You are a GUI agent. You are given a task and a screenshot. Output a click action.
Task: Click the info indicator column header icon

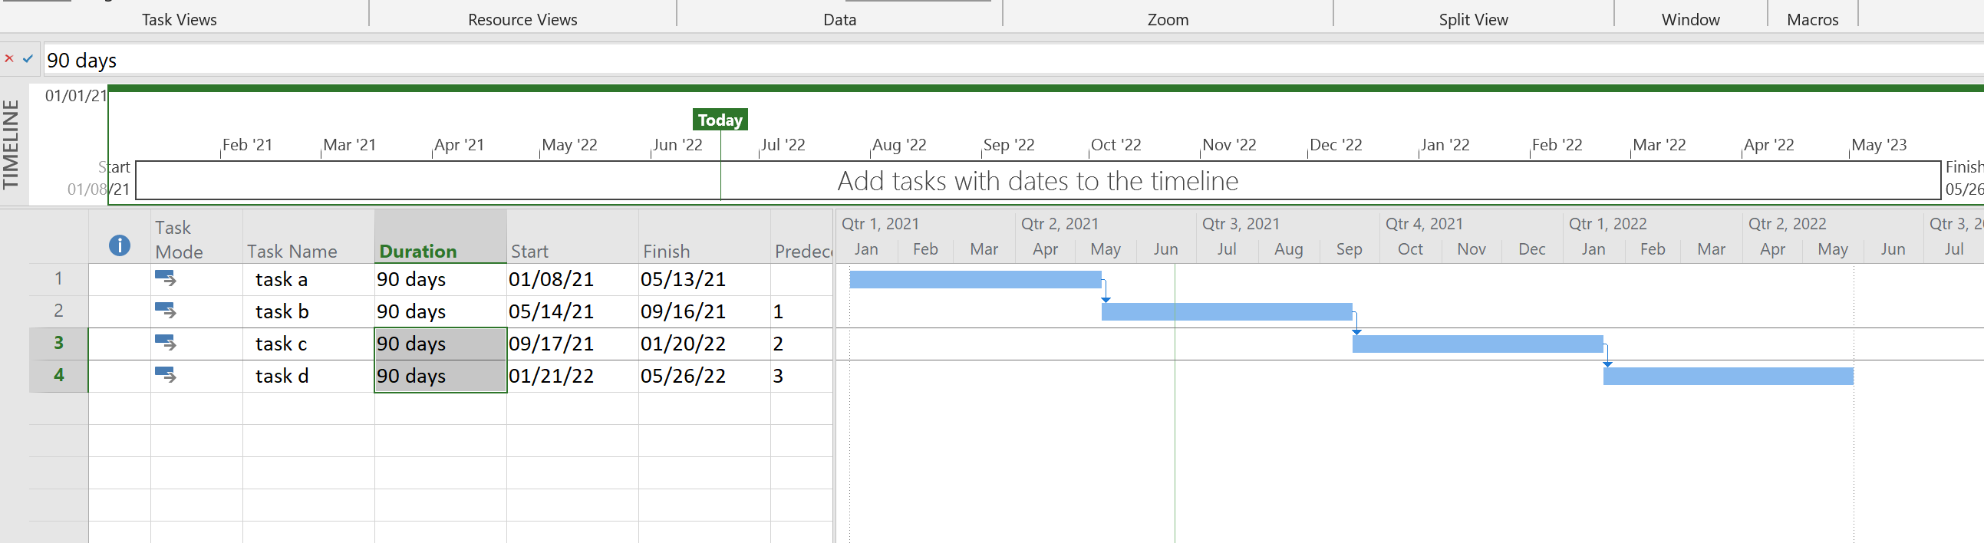coord(120,245)
